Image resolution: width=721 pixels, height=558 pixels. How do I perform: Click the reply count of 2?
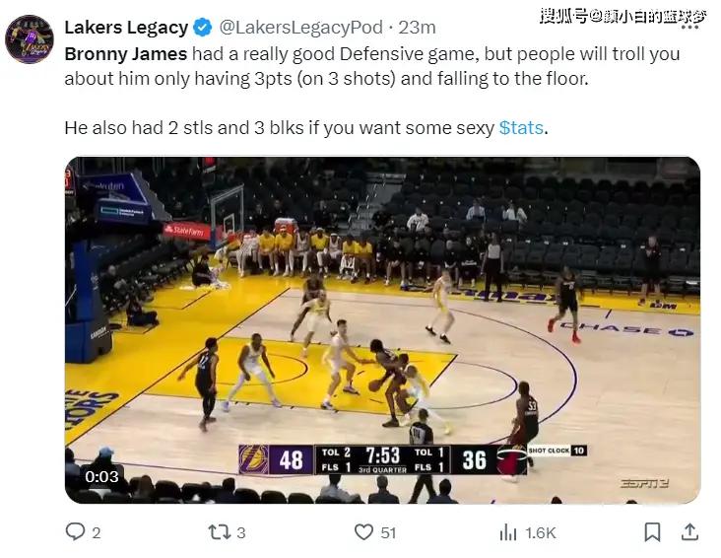tap(97, 533)
